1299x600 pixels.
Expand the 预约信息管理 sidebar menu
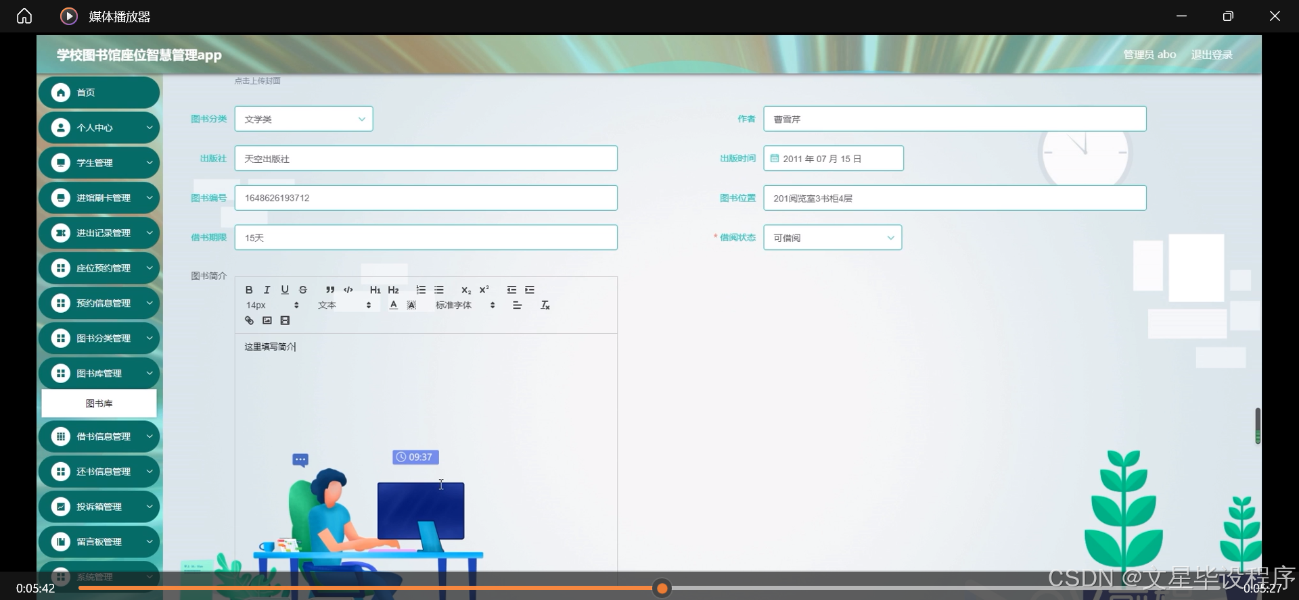[99, 303]
